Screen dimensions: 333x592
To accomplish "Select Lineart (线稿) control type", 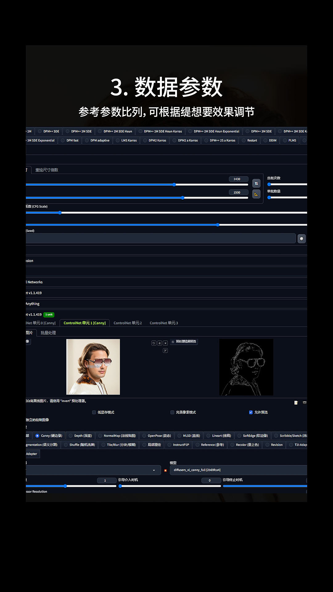I will click(x=219, y=436).
